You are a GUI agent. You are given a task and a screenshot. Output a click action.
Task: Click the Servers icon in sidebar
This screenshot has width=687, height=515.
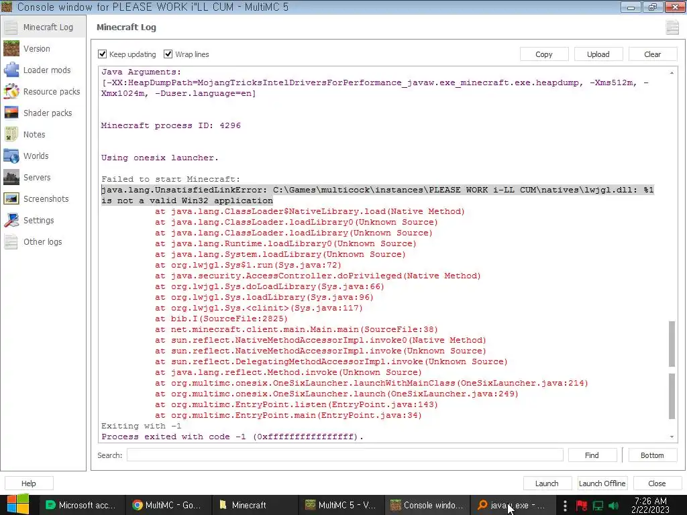[x=11, y=177]
